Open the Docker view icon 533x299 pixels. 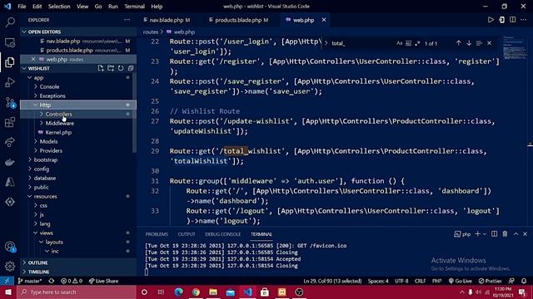[x=10, y=162]
